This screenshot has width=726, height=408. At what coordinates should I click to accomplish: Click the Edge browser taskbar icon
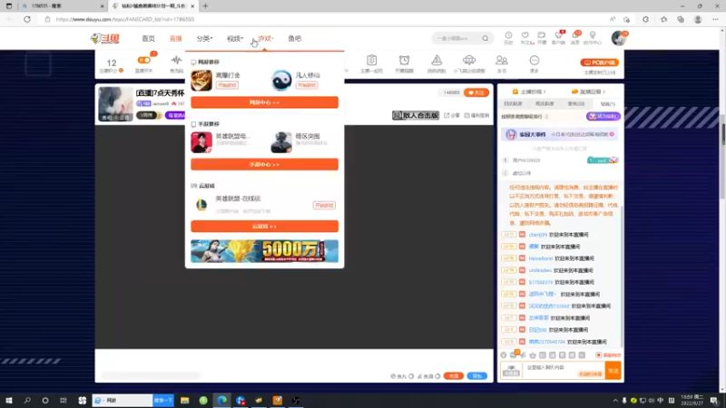coord(222,400)
